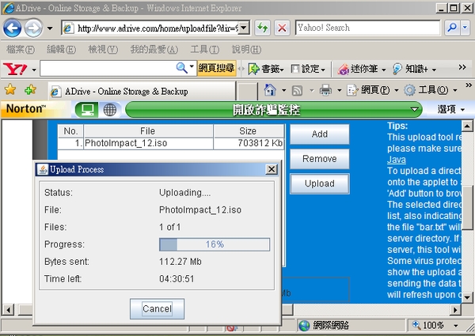475x336 pixels.
Task: Cancel the upload in Upload Process dialog
Action: click(x=157, y=309)
